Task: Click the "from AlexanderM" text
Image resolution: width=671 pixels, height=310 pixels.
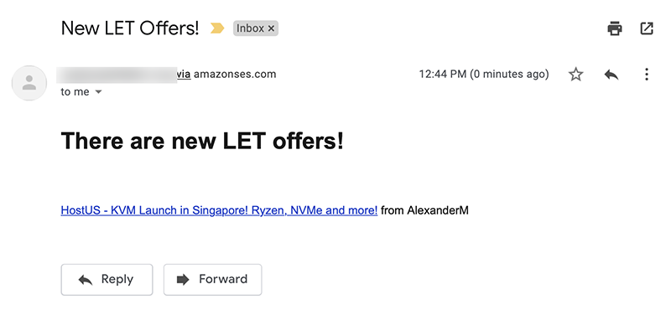Action: [424, 210]
